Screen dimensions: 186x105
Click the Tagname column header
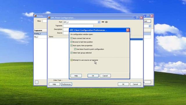tap(40, 30)
